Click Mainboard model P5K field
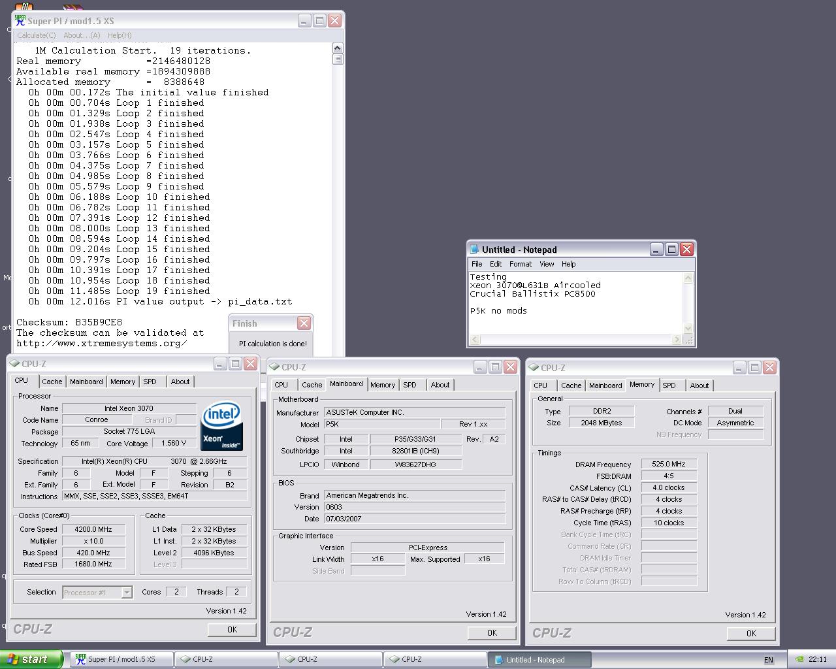The width and height of the screenshot is (836, 669). click(x=381, y=424)
